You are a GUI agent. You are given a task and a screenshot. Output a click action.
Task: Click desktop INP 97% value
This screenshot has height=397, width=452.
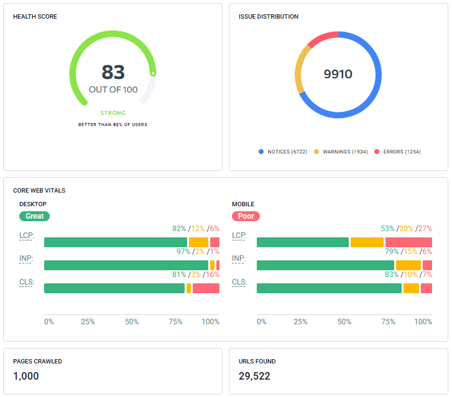coord(183,252)
